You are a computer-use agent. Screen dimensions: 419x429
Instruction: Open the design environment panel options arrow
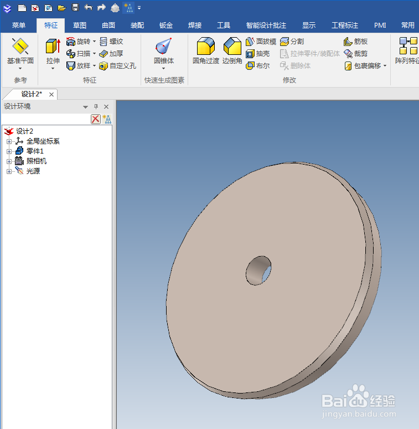85,107
